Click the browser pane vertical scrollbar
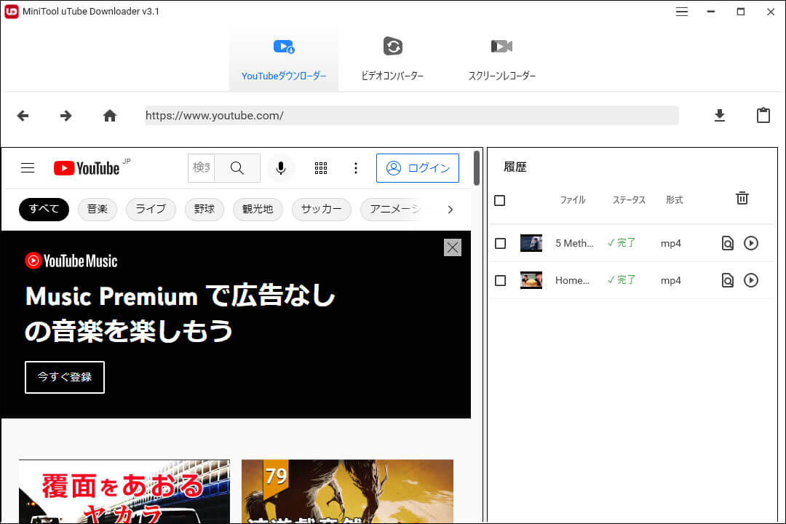786x524 pixels. tap(476, 168)
